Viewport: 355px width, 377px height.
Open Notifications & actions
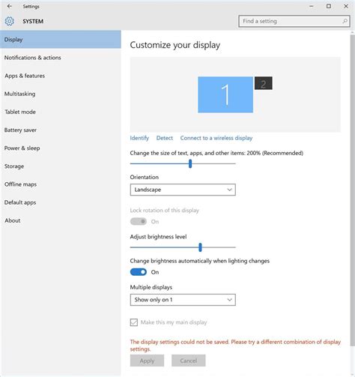click(x=61, y=58)
